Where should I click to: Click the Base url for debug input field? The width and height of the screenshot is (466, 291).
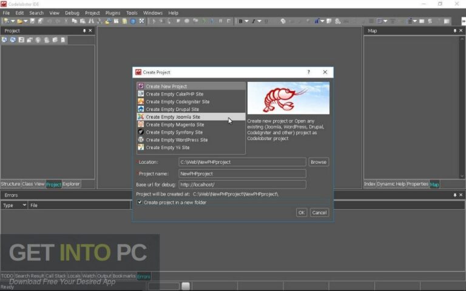tap(242, 184)
